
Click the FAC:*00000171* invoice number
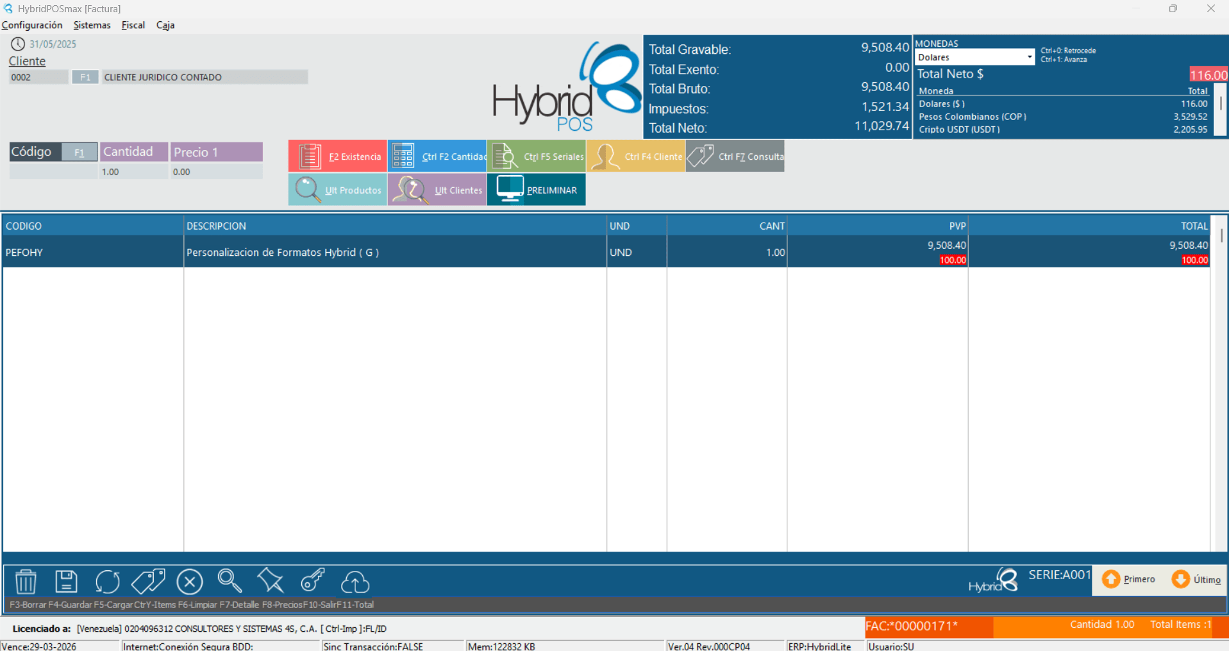911,626
